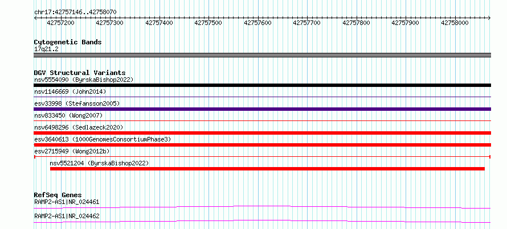Click ruler position 42758000
Screen dimensions: 507x229
(x=455, y=23)
